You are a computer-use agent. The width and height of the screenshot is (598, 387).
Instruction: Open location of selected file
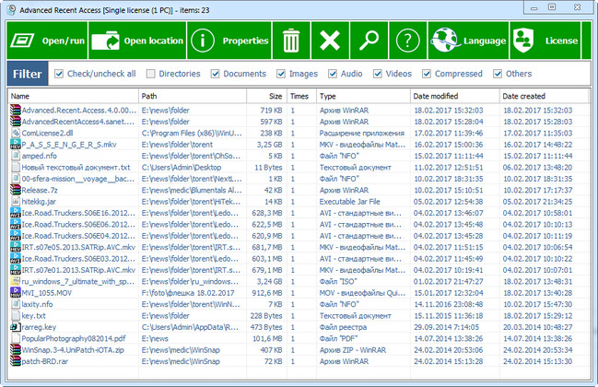(137, 41)
